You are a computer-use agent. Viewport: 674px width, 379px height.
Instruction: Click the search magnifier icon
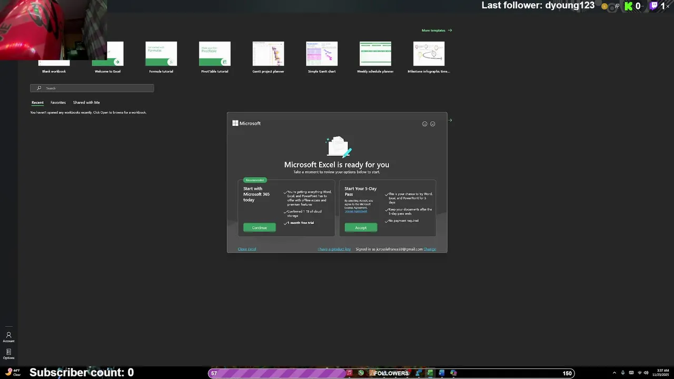coord(39,88)
